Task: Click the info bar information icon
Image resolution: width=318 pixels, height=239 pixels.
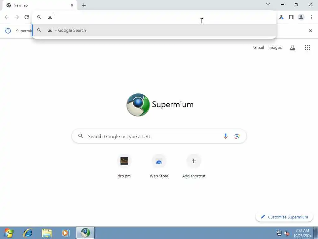Action: [x=8, y=31]
